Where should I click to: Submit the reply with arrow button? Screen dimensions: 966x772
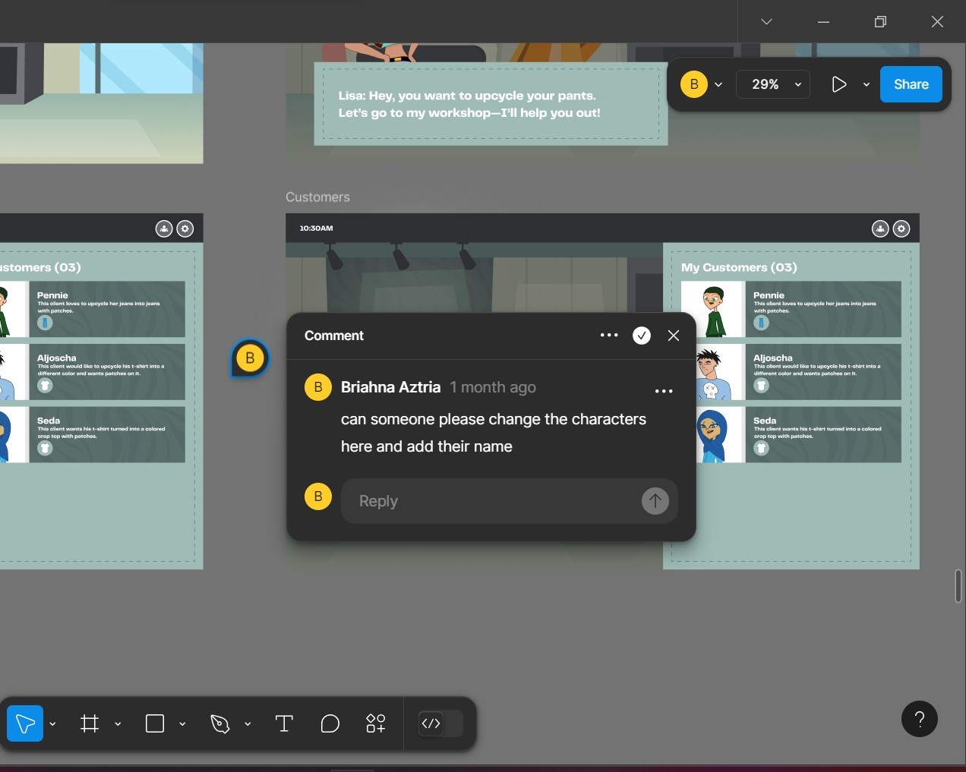coord(655,501)
